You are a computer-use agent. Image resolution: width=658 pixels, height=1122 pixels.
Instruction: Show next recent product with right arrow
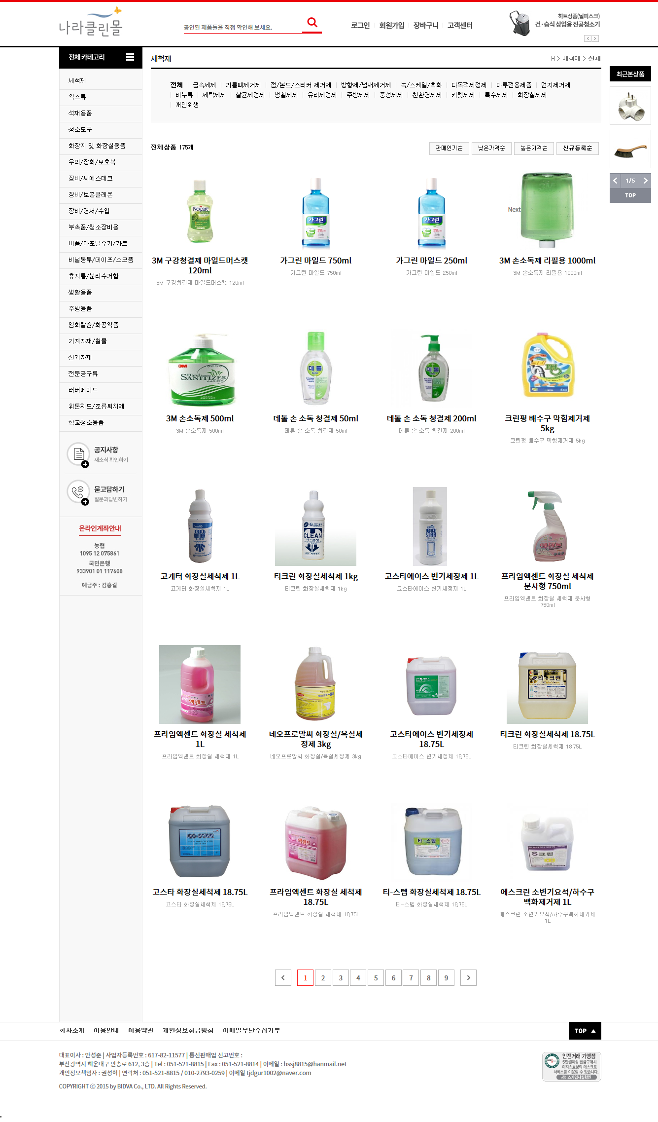(645, 181)
